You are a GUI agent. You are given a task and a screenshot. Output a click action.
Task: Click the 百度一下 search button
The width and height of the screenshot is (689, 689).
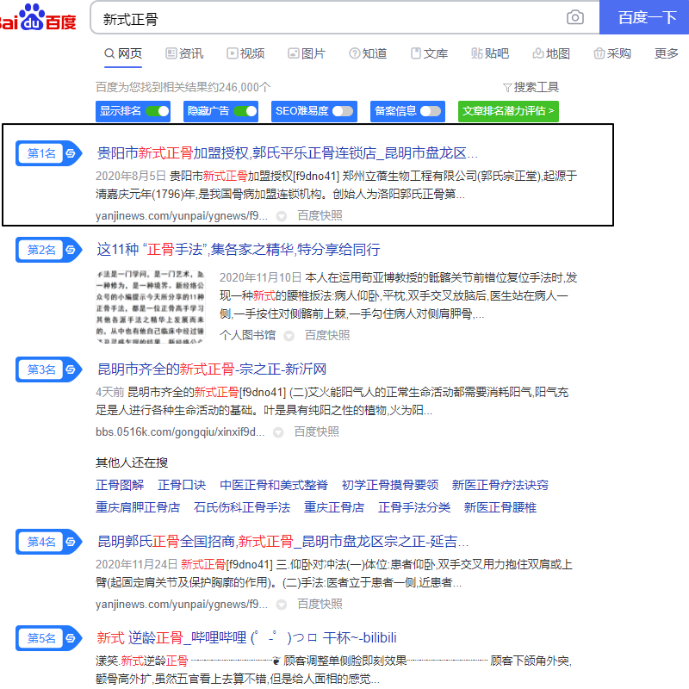click(644, 17)
